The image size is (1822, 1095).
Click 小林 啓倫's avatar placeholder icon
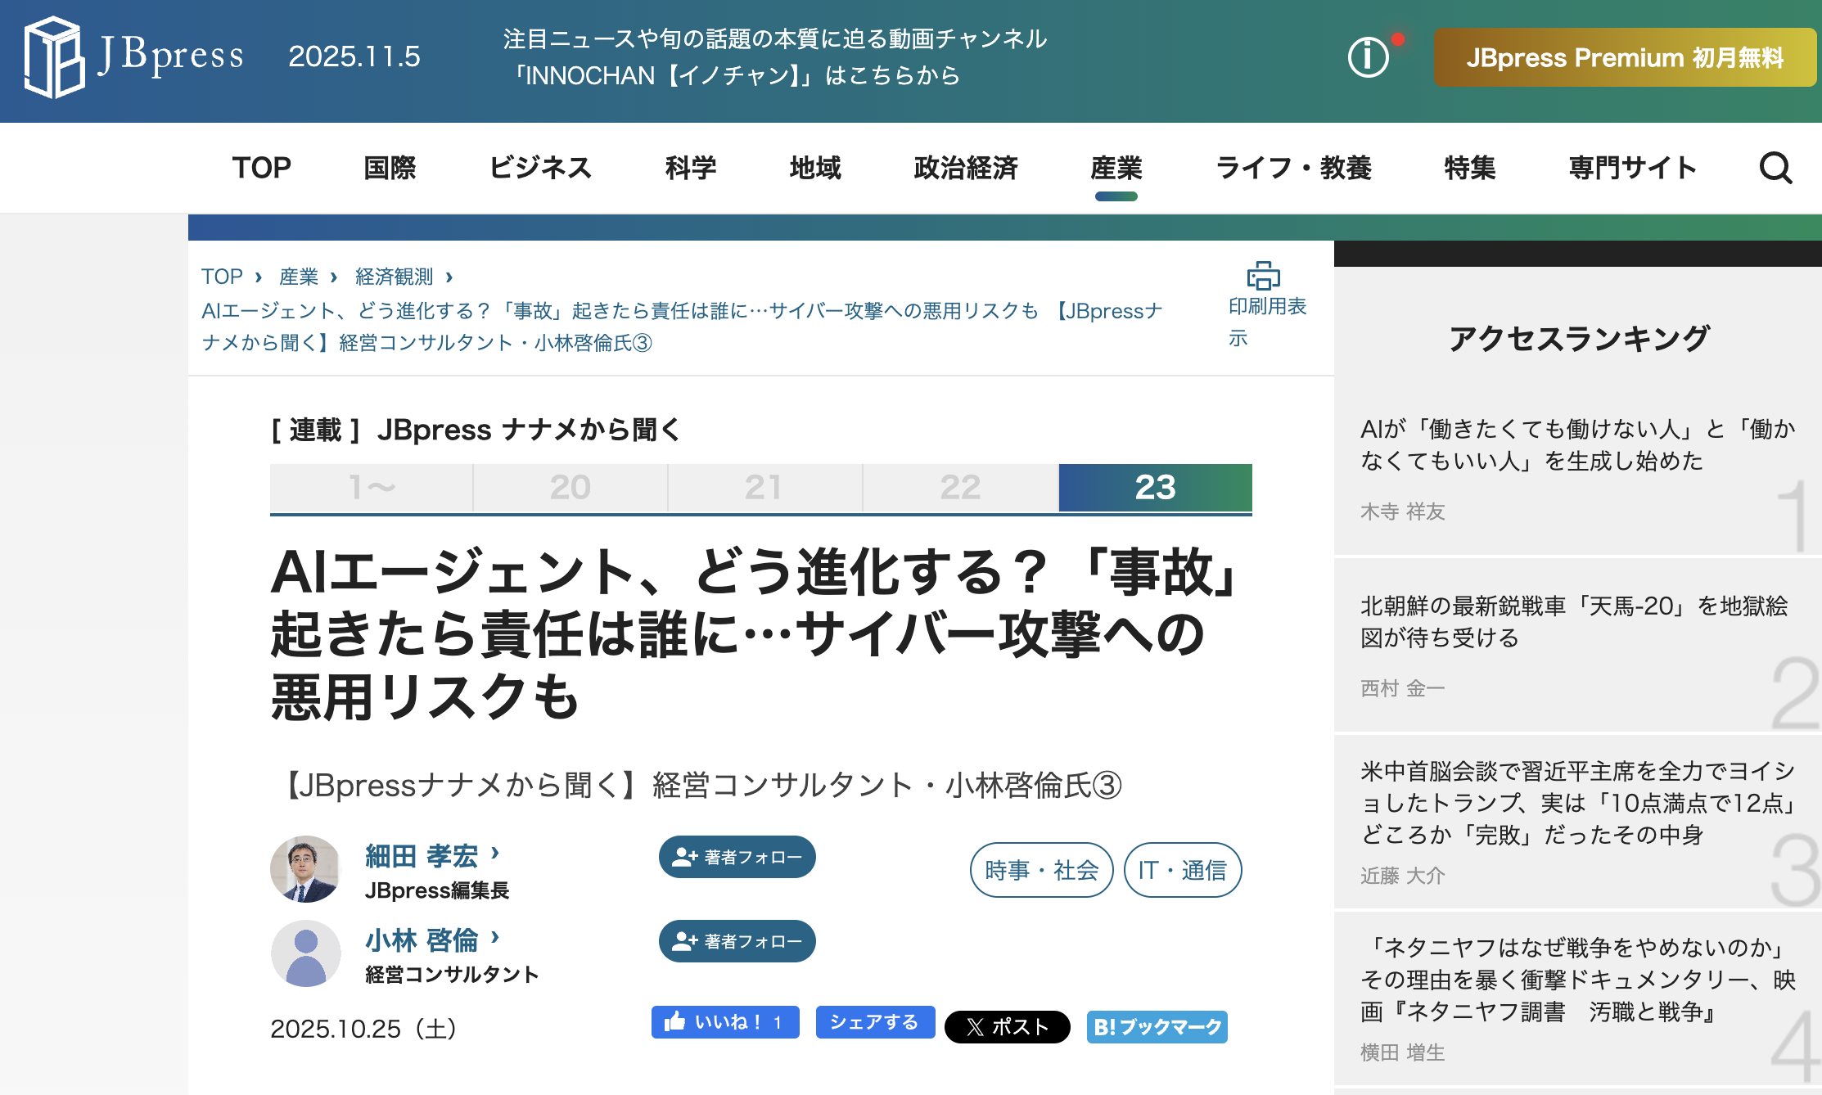(x=305, y=953)
